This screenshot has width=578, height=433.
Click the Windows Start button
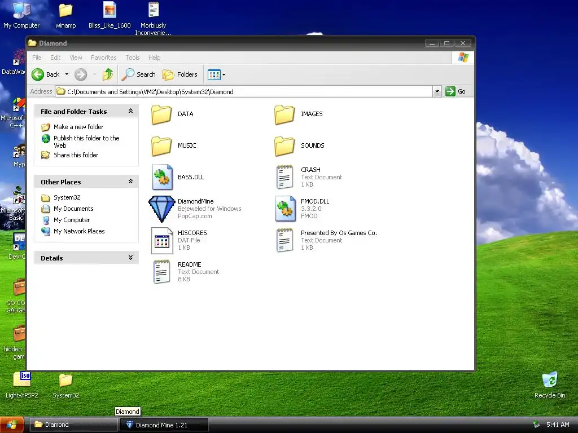[x=12, y=425]
